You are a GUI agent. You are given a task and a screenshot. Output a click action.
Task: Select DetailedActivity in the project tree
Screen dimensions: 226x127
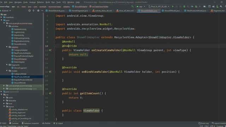pos(20,29)
